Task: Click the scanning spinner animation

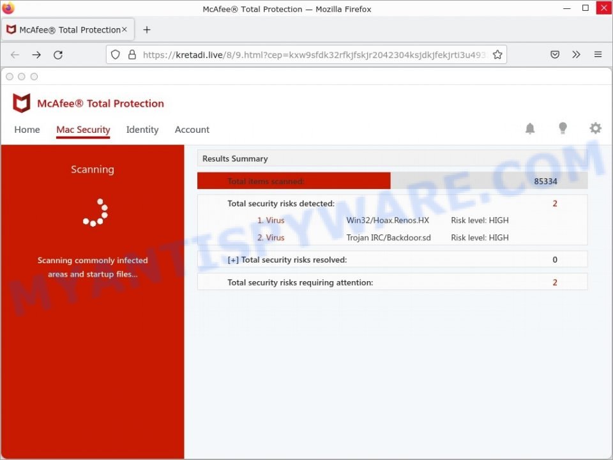Action: click(95, 213)
